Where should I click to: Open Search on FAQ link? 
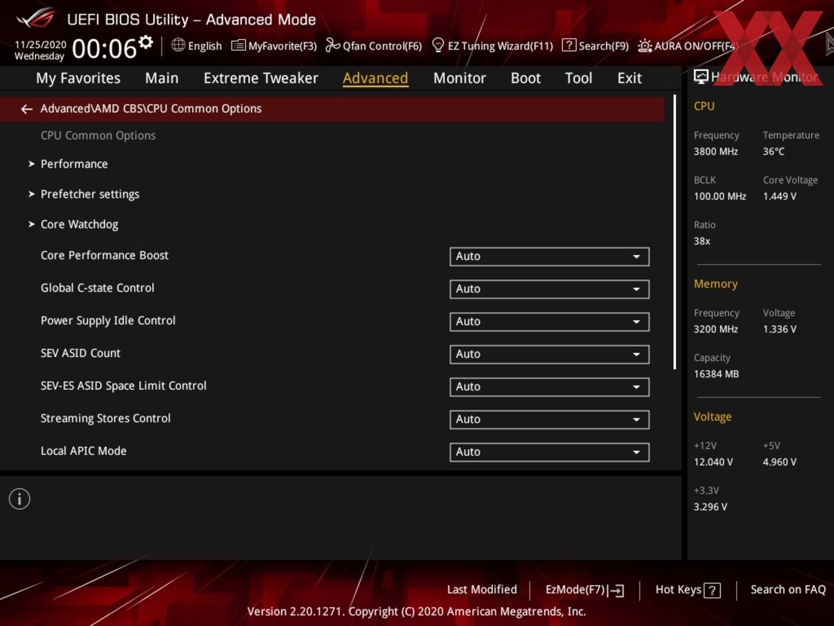click(x=788, y=589)
